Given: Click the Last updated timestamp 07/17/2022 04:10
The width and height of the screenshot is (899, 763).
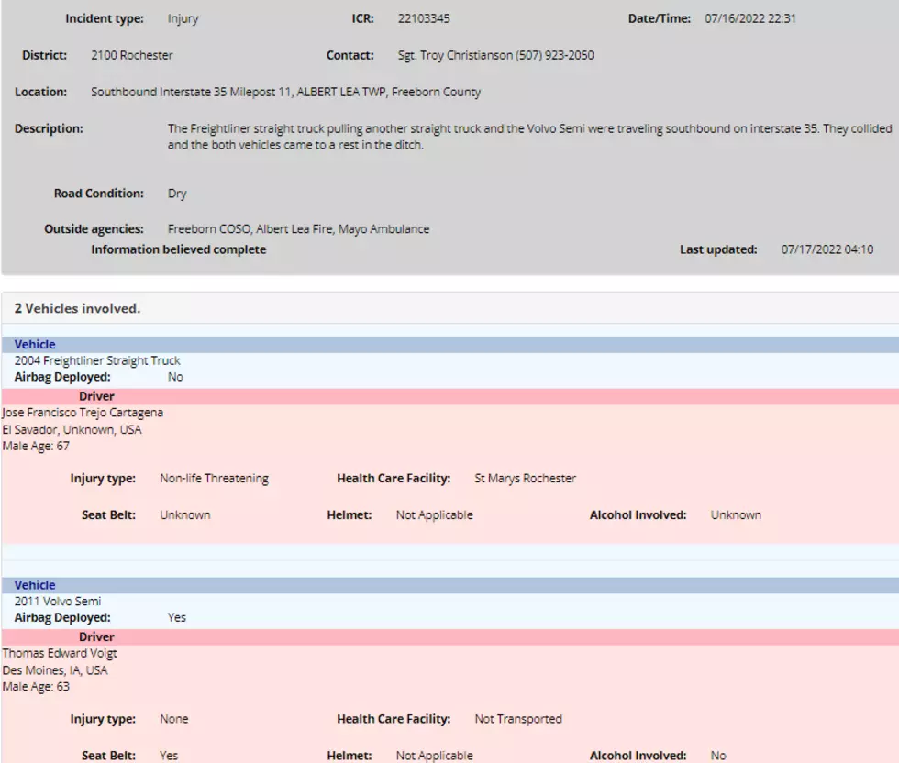Looking at the screenshot, I should [827, 249].
